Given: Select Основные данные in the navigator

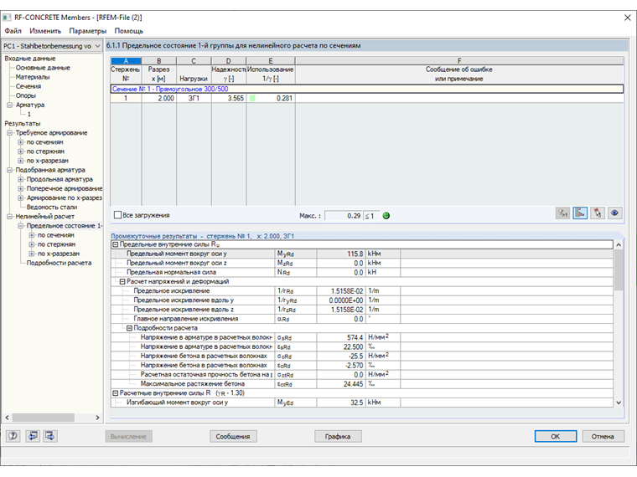Looking at the screenshot, I should [43, 68].
